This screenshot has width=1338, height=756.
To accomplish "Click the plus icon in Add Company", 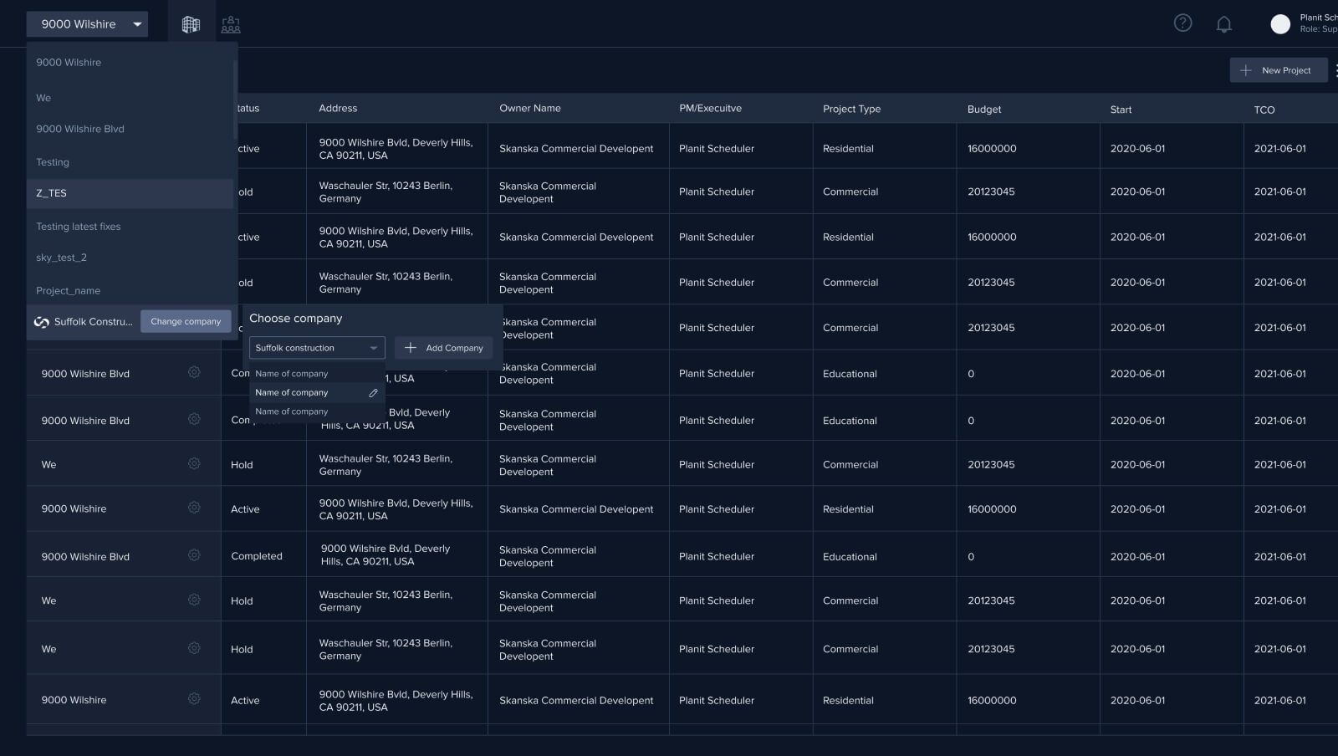I will (x=411, y=348).
